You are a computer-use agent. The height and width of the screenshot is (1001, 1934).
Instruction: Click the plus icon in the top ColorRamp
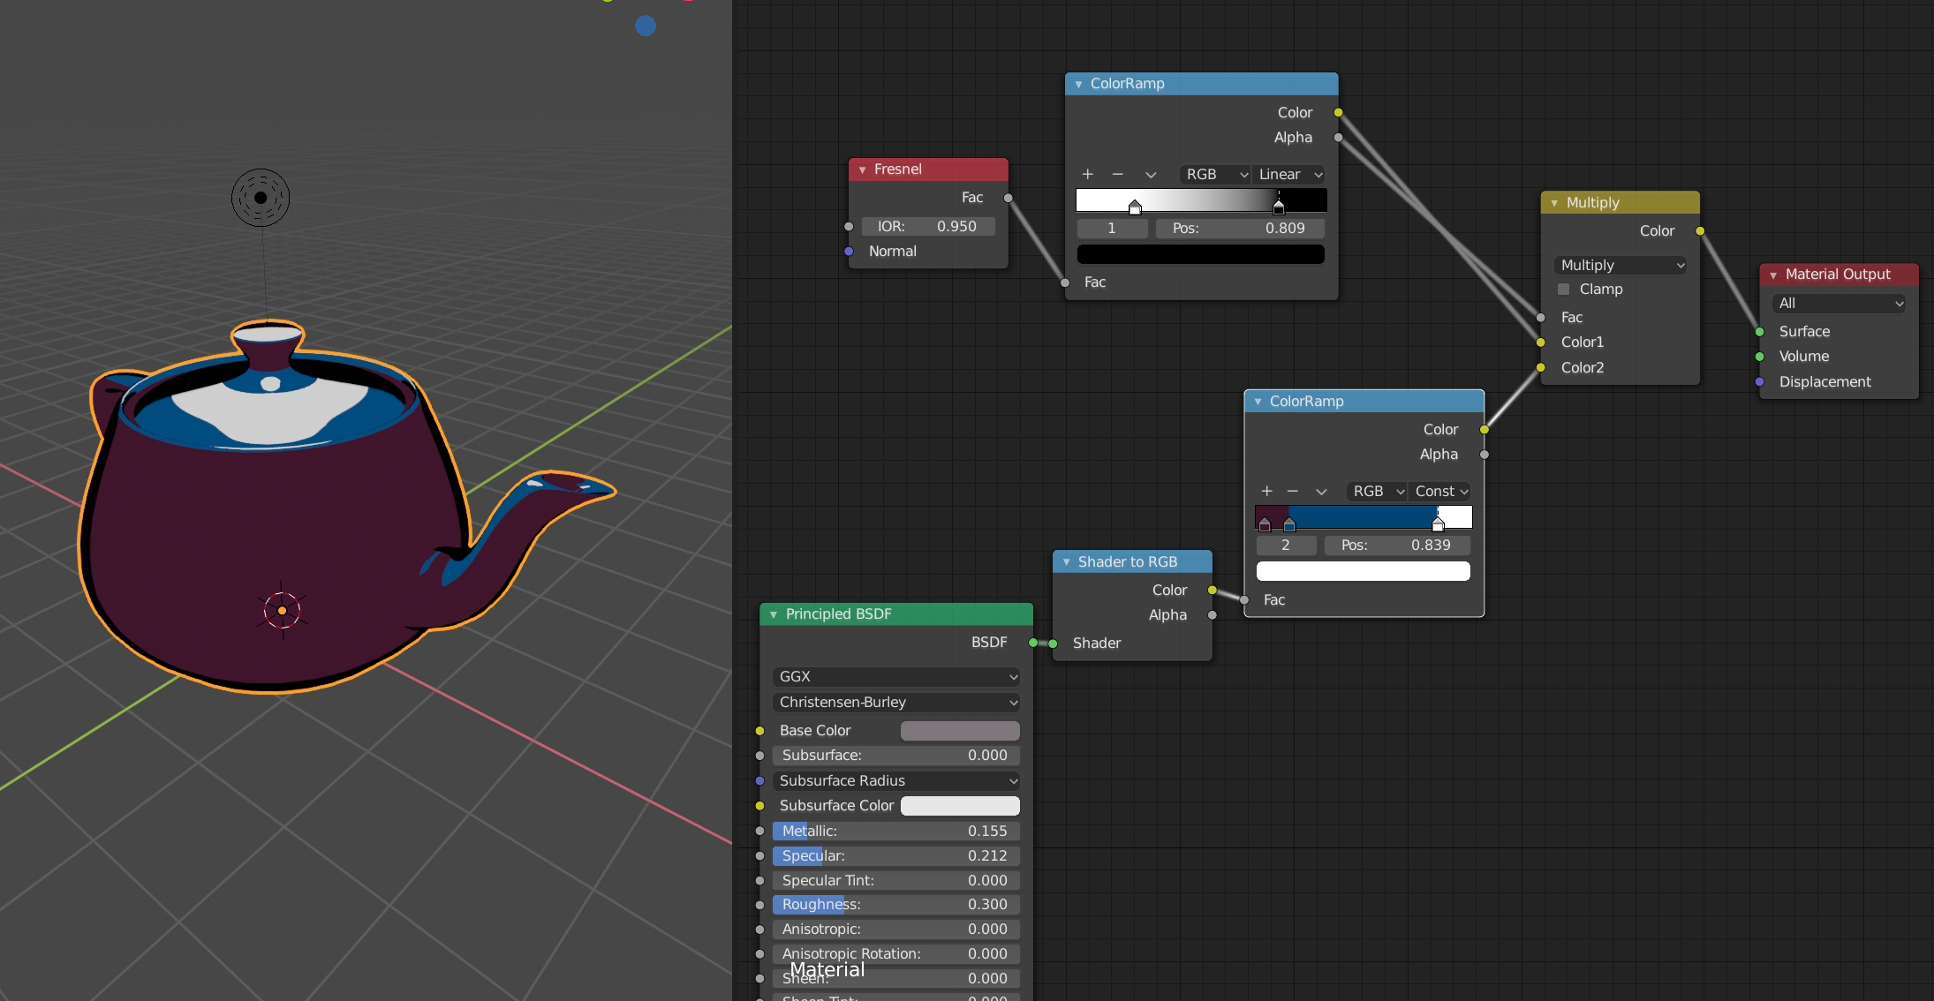pos(1088,175)
